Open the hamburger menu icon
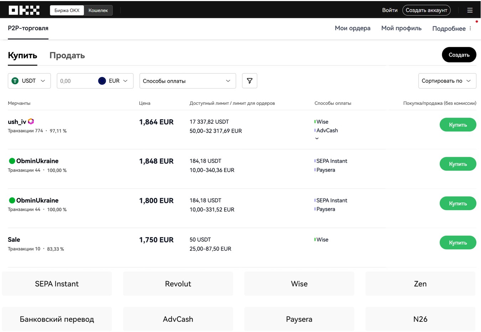481x332 pixels. pos(470,10)
